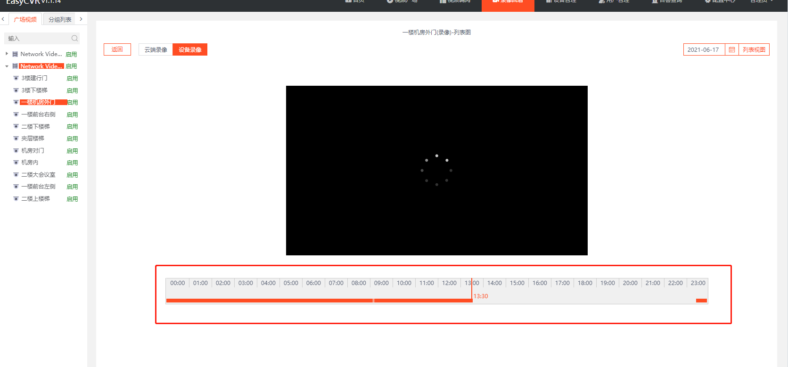Click the 列表视图 button

point(754,49)
